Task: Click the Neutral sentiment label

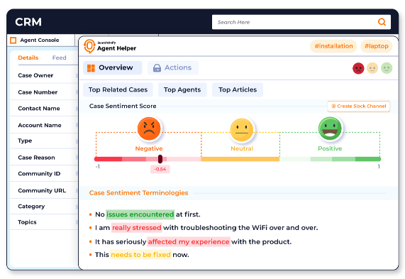Action: (x=242, y=148)
